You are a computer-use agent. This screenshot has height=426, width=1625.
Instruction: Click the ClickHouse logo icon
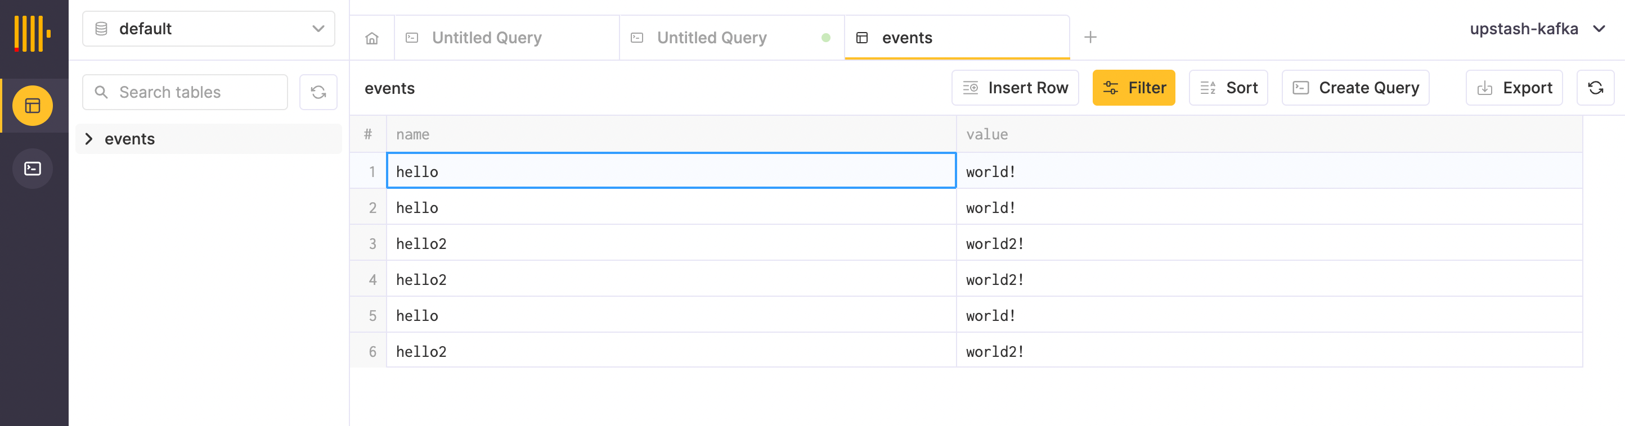[32, 33]
